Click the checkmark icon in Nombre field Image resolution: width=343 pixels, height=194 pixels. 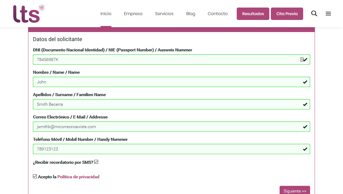click(x=305, y=82)
